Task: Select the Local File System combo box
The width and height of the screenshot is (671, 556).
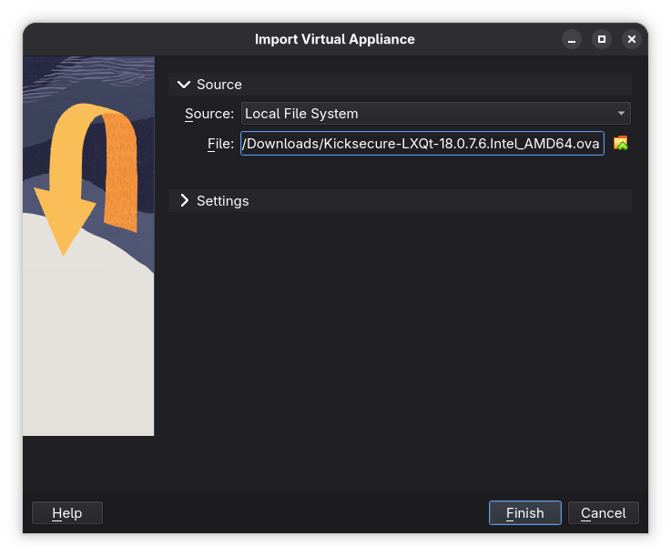Action: [428, 114]
